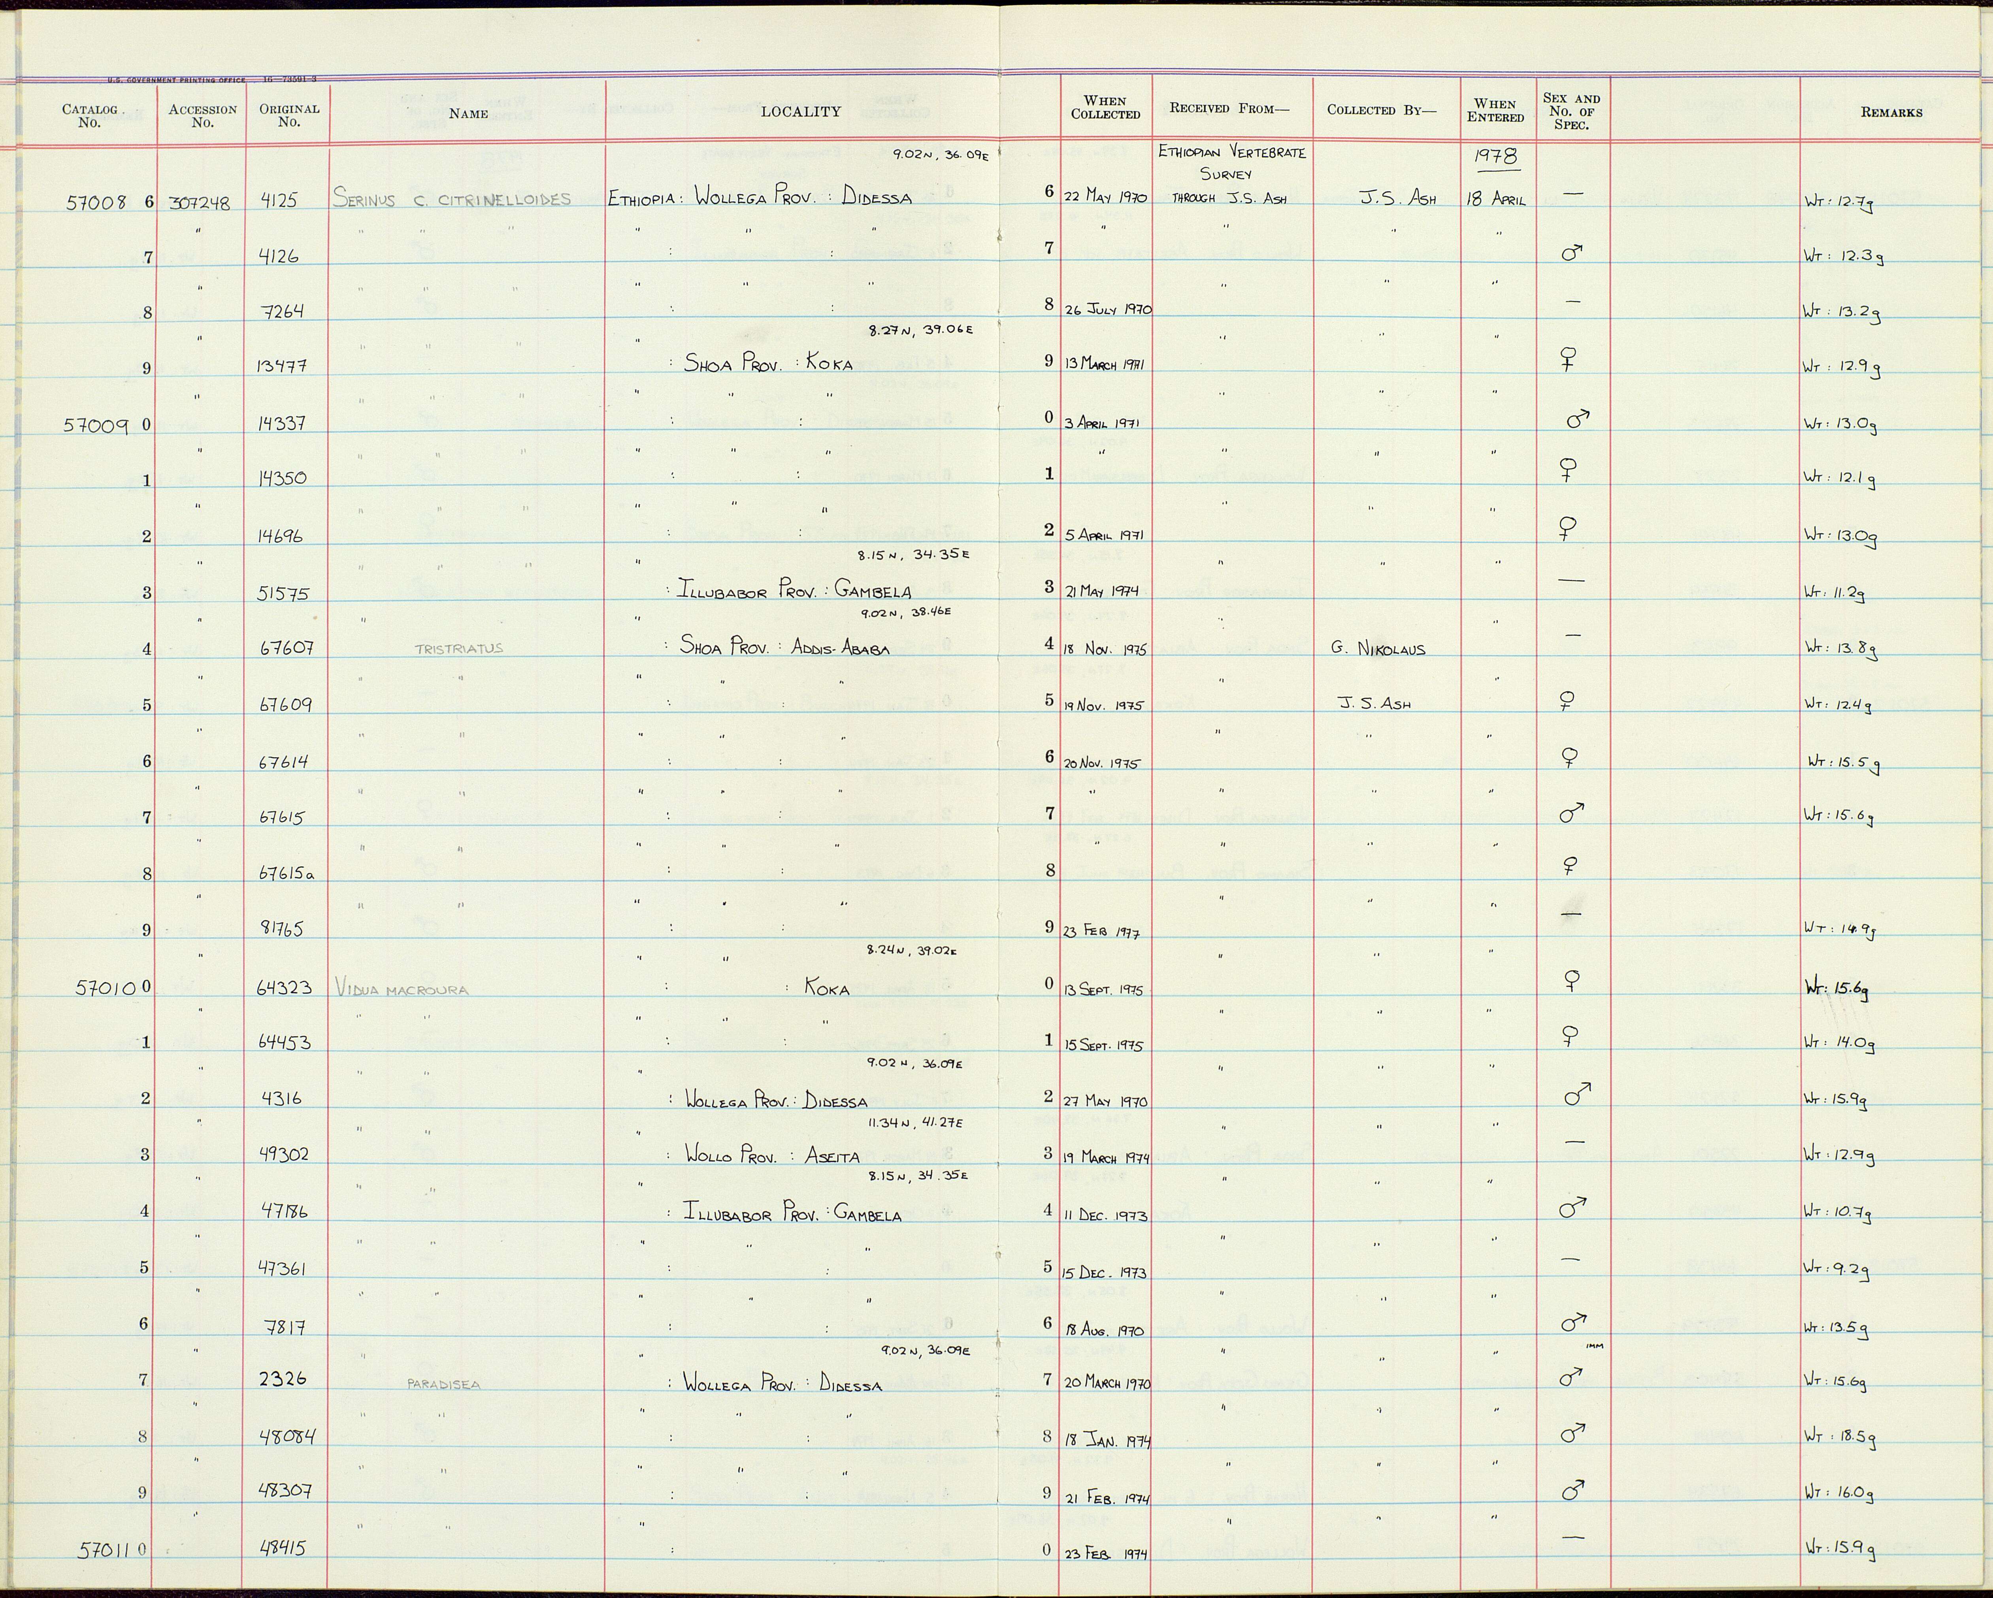Click collection date '22 May 1970'
This screenshot has height=1598, width=1993.
[1106, 198]
